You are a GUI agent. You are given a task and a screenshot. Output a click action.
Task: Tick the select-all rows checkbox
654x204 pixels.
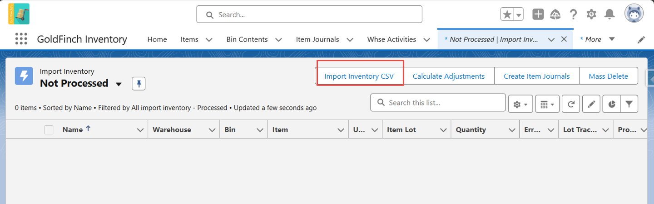pyautogui.click(x=49, y=130)
